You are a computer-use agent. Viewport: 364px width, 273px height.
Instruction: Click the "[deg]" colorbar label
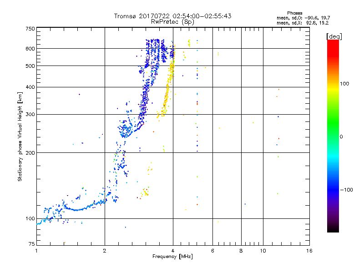[334, 36]
